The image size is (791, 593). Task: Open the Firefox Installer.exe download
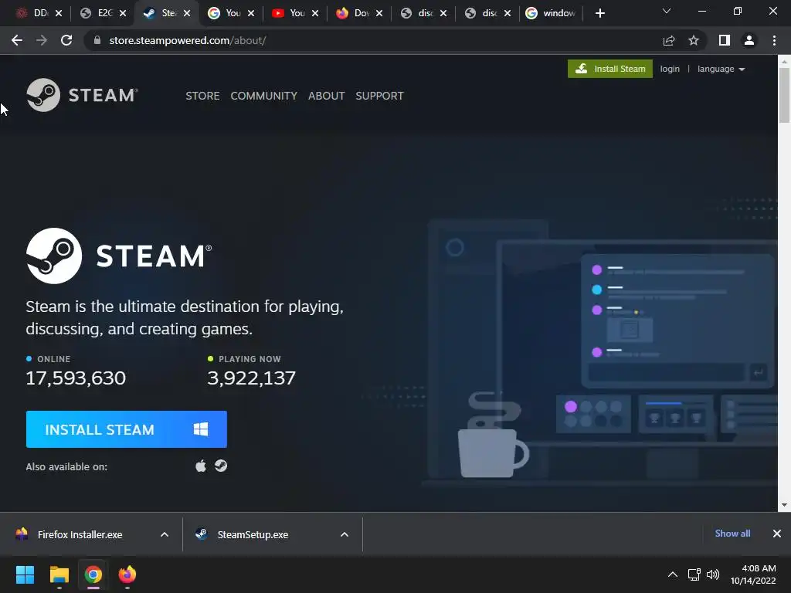coord(80,534)
